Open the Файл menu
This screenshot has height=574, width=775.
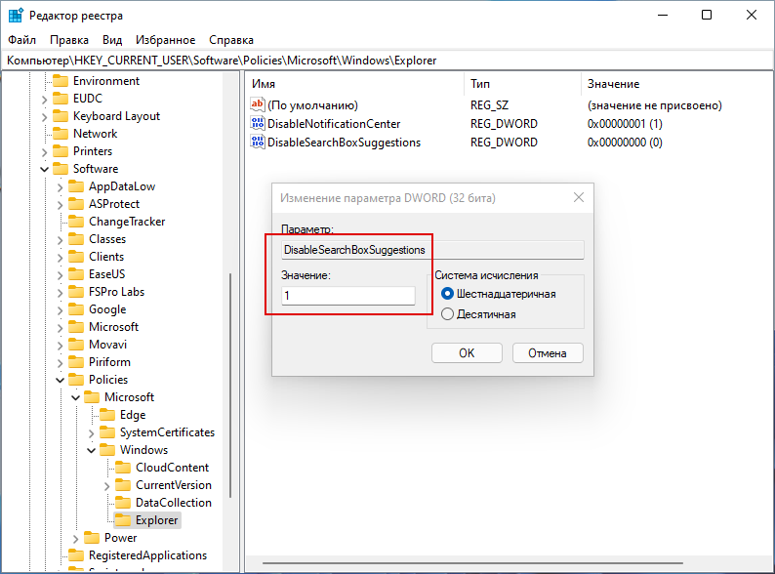point(22,40)
